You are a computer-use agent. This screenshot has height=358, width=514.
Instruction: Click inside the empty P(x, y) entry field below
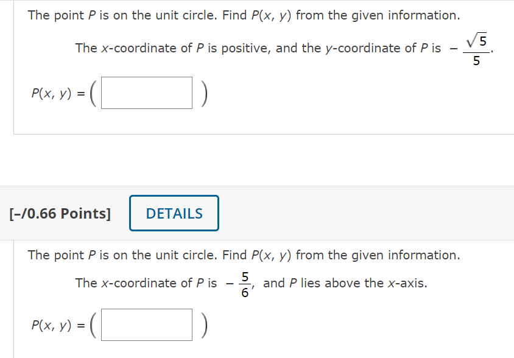[x=146, y=325]
